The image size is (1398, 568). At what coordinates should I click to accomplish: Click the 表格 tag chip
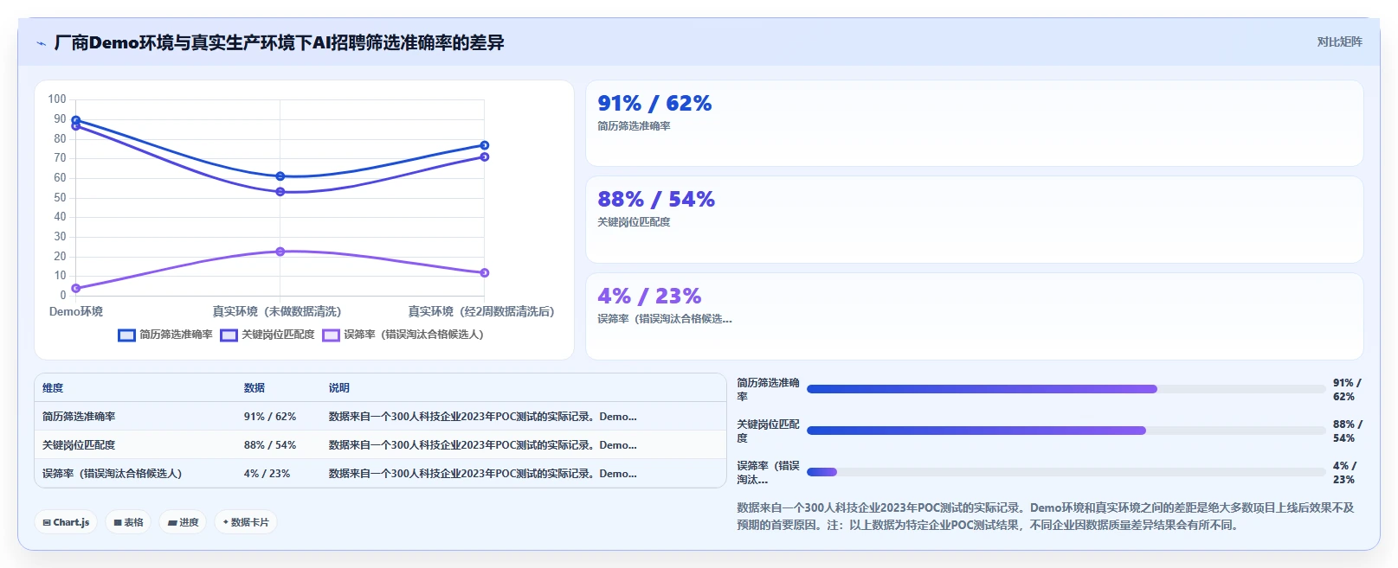pos(128,522)
